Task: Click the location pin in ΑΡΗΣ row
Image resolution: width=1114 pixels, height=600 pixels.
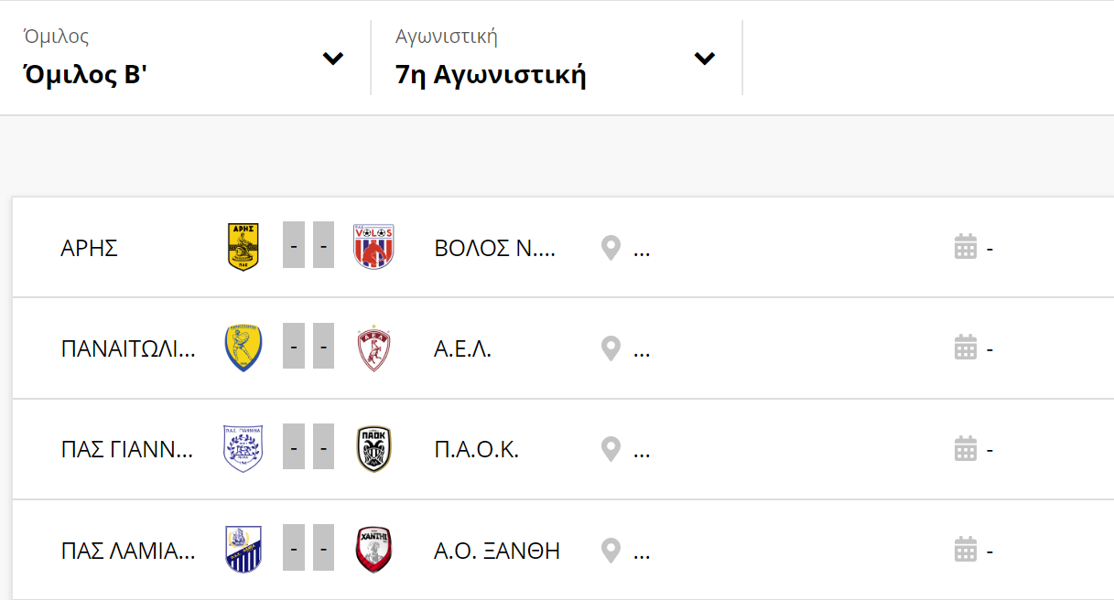Action: tap(611, 248)
